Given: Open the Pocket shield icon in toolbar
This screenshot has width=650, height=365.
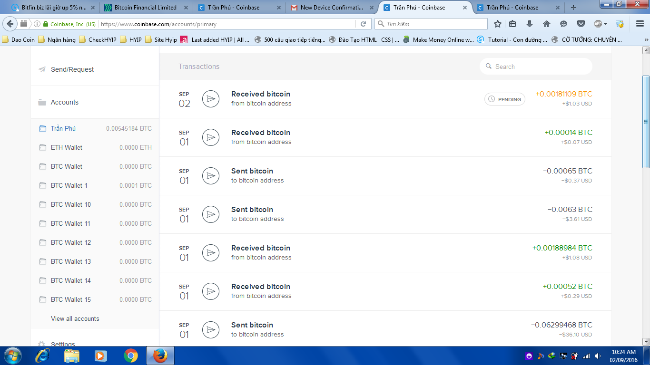Looking at the screenshot, I should (581, 24).
